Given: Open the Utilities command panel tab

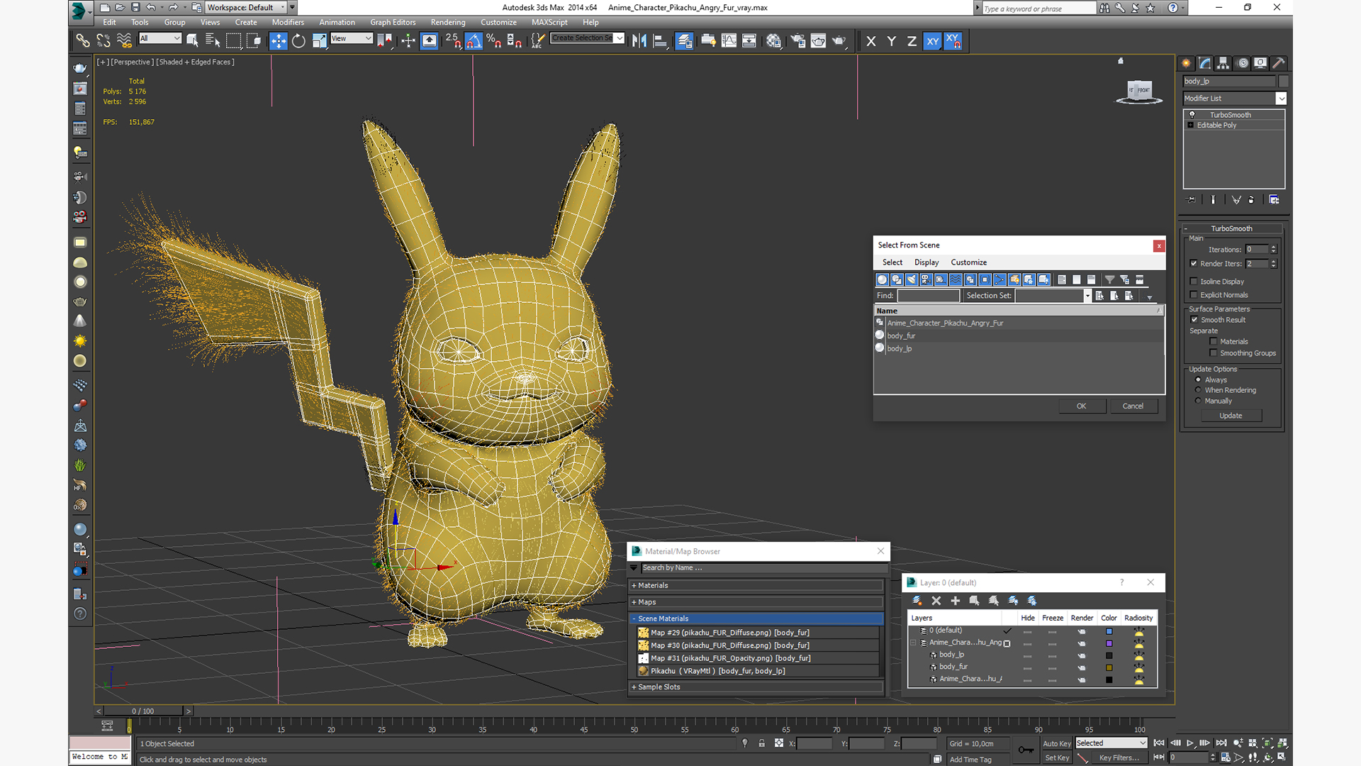Looking at the screenshot, I should (x=1278, y=63).
